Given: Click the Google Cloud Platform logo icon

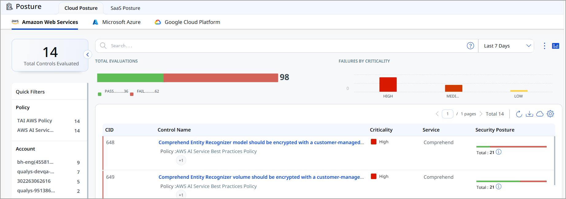Looking at the screenshot, I should [x=158, y=22].
